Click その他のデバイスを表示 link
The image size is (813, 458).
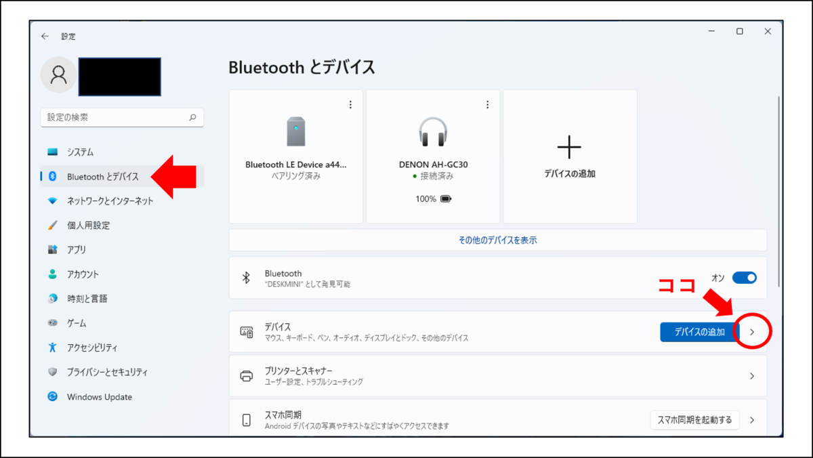(x=498, y=240)
